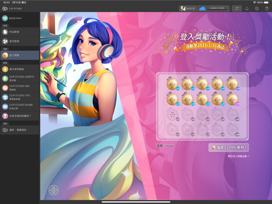This screenshot has height=204, width=272.
Task: Click the DAY 07 gold coin
Action: pyautogui.click(x=187, y=99)
